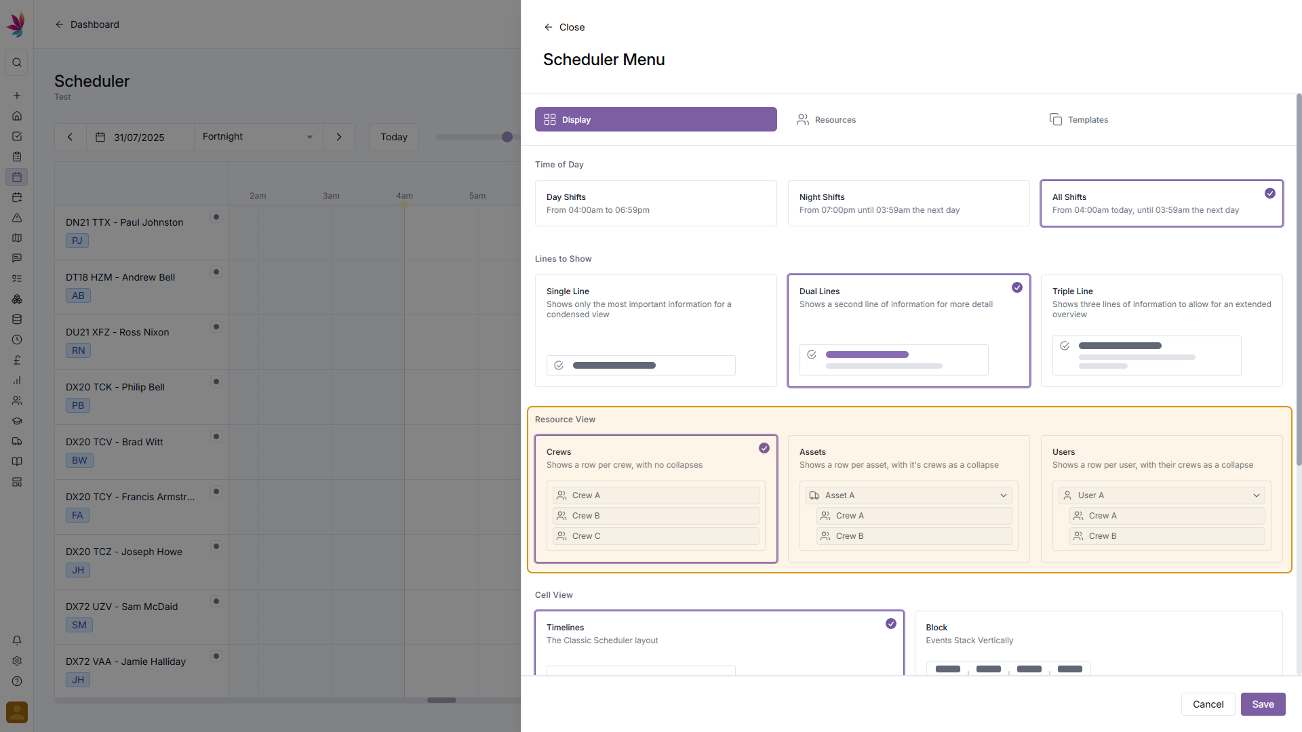Select the Day Shifts time option
Viewport: 1302px width, 732px height.
pos(656,203)
